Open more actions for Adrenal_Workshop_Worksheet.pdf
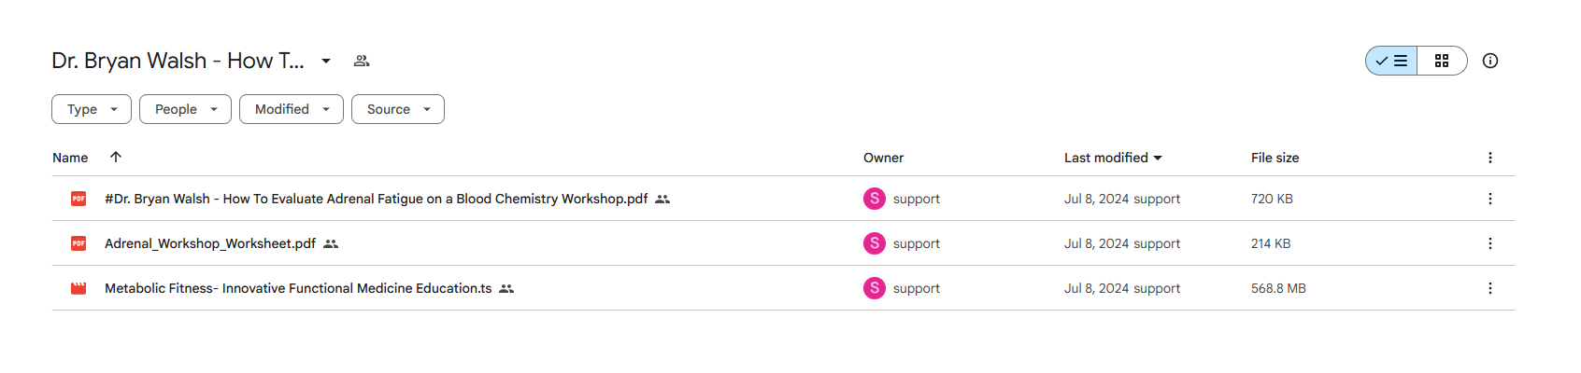Screen dimensions: 1581x373 click(x=1490, y=243)
